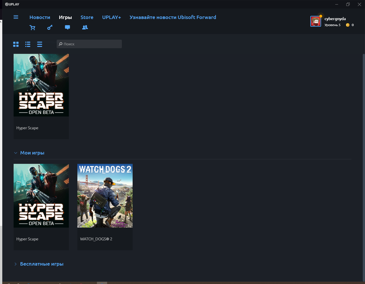Click the Uplay logo in title bar

(x=12, y=4)
